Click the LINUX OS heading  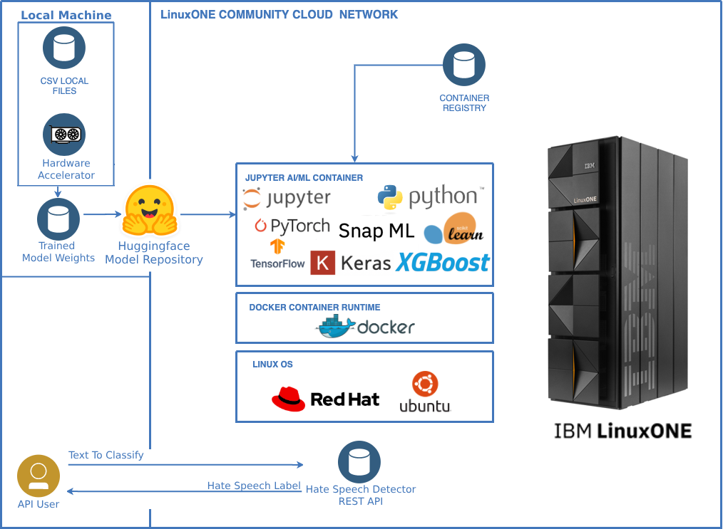[x=272, y=364]
